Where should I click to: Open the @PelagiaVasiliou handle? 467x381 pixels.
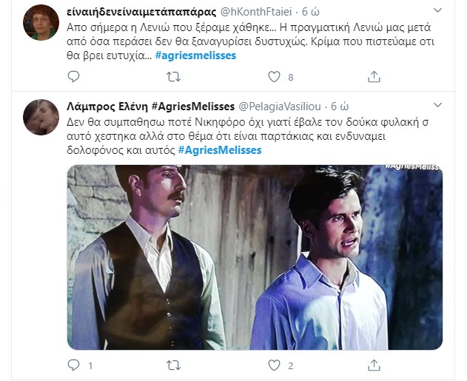click(x=283, y=107)
